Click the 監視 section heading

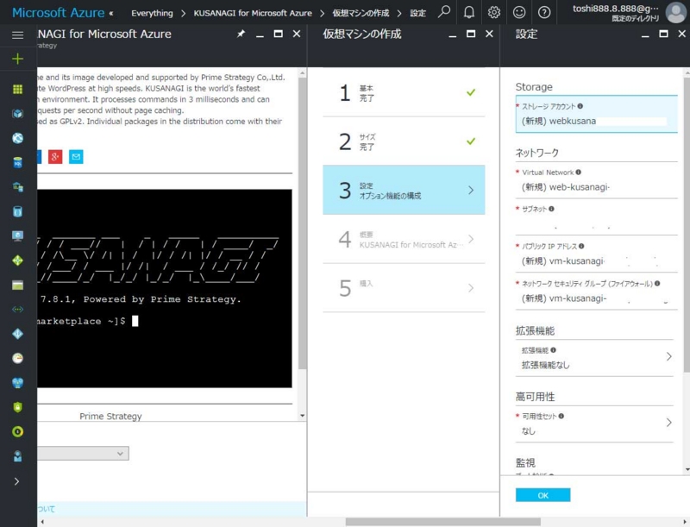tap(525, 462)
